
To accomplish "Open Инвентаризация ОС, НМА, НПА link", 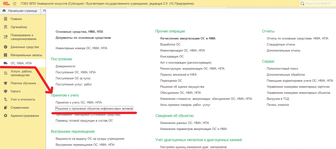I will (182, 51).
